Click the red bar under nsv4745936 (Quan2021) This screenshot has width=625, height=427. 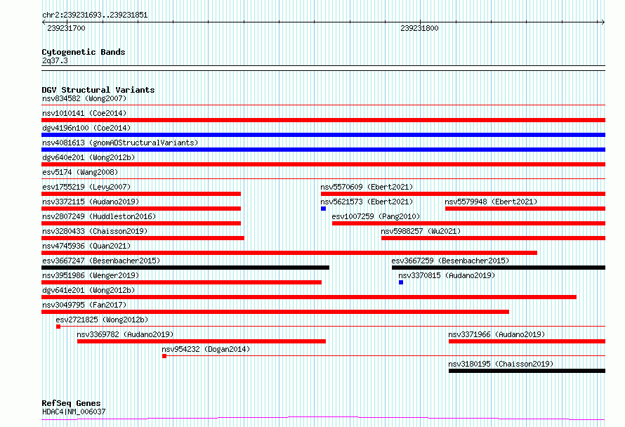tap(289, 253)
